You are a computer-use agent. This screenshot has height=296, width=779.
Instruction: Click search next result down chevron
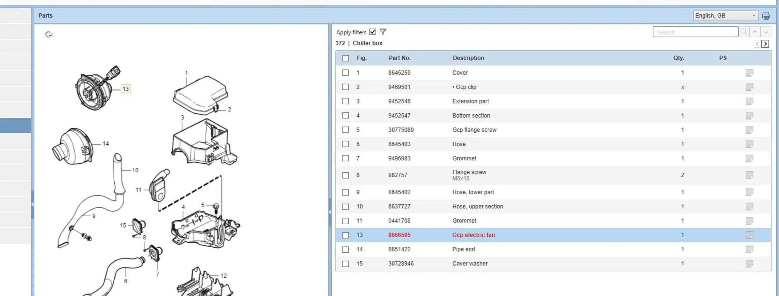click(x=766, y=32)
